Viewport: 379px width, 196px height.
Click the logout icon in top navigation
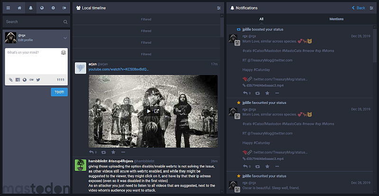click(x=64, y=8)
